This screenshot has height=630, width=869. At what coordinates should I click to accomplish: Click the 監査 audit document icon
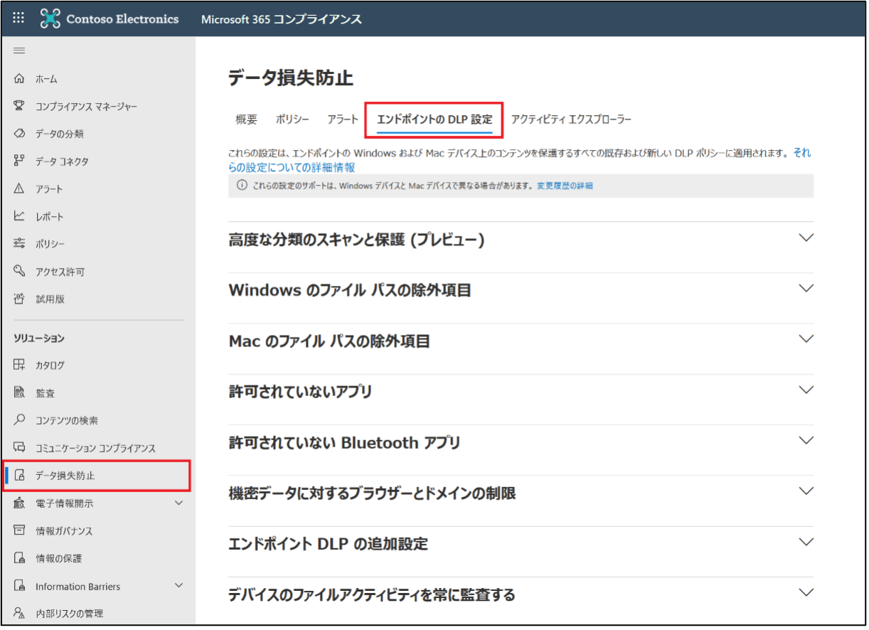(19, 393)
